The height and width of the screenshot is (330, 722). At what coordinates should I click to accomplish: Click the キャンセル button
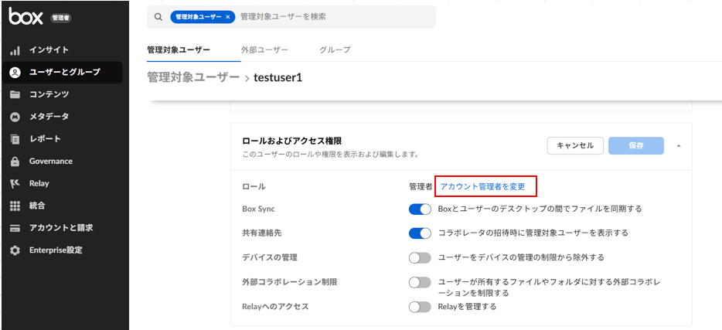574,145
